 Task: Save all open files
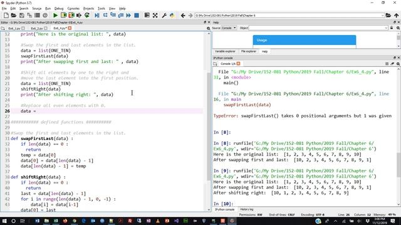tap(29, 15)
